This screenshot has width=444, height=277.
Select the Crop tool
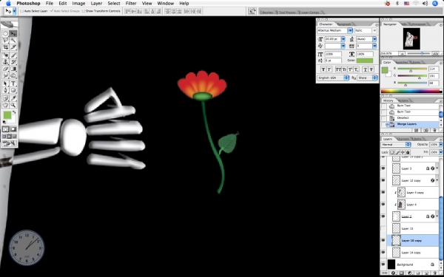pos(5,47)
